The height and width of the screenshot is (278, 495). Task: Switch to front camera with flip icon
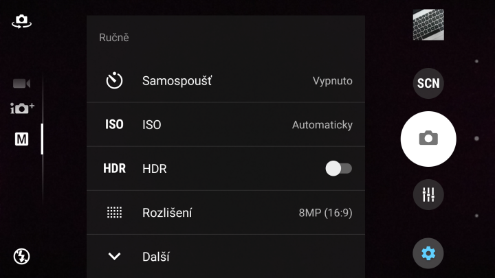tap(22, 21)
